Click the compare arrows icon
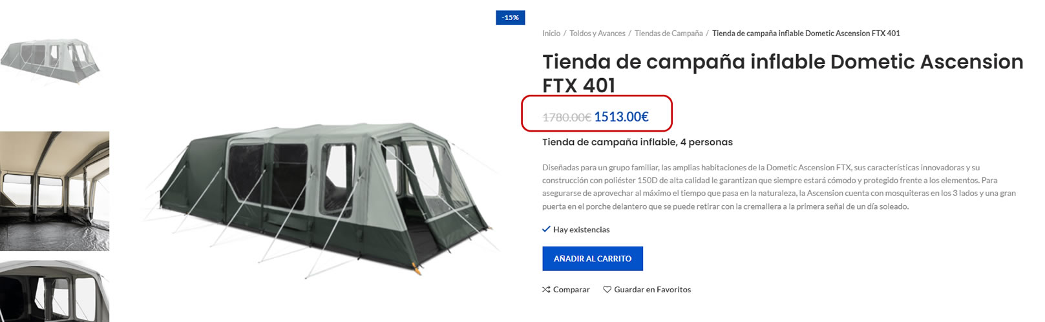 (546, 290)
